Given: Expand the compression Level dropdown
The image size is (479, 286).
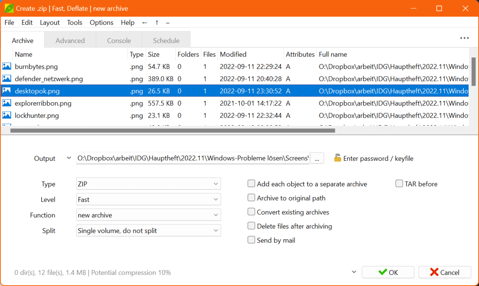Looking at the screenshot, I should [148, 199].
